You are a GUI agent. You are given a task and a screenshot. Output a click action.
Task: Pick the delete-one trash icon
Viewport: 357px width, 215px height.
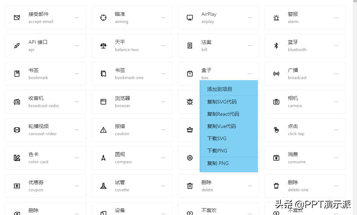(x=276, y=186)
